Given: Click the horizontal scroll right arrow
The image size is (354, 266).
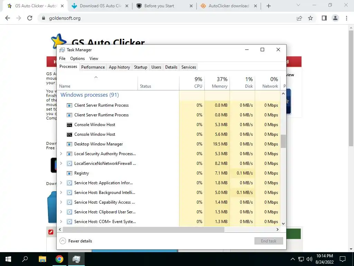Looking at the screenshot, I should (x=278, y=229).
